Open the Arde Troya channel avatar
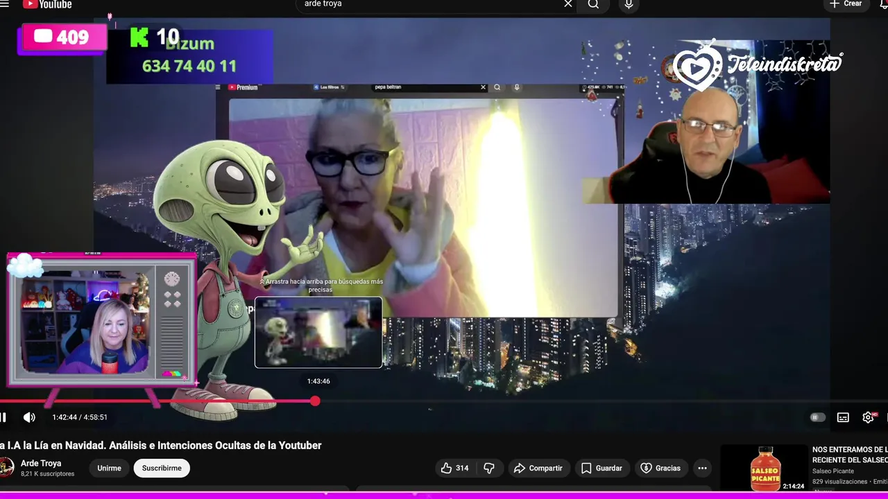888x499 pixels. 6,468
